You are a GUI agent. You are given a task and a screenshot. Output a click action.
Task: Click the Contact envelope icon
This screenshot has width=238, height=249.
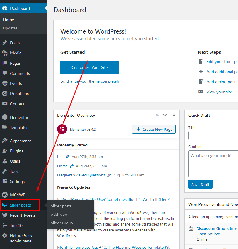point(5,104)
